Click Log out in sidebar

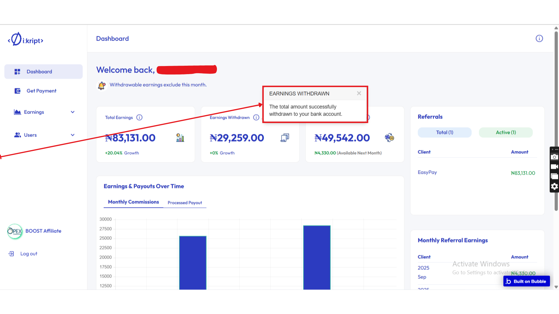pyautogui.click(x=29, y=254)
